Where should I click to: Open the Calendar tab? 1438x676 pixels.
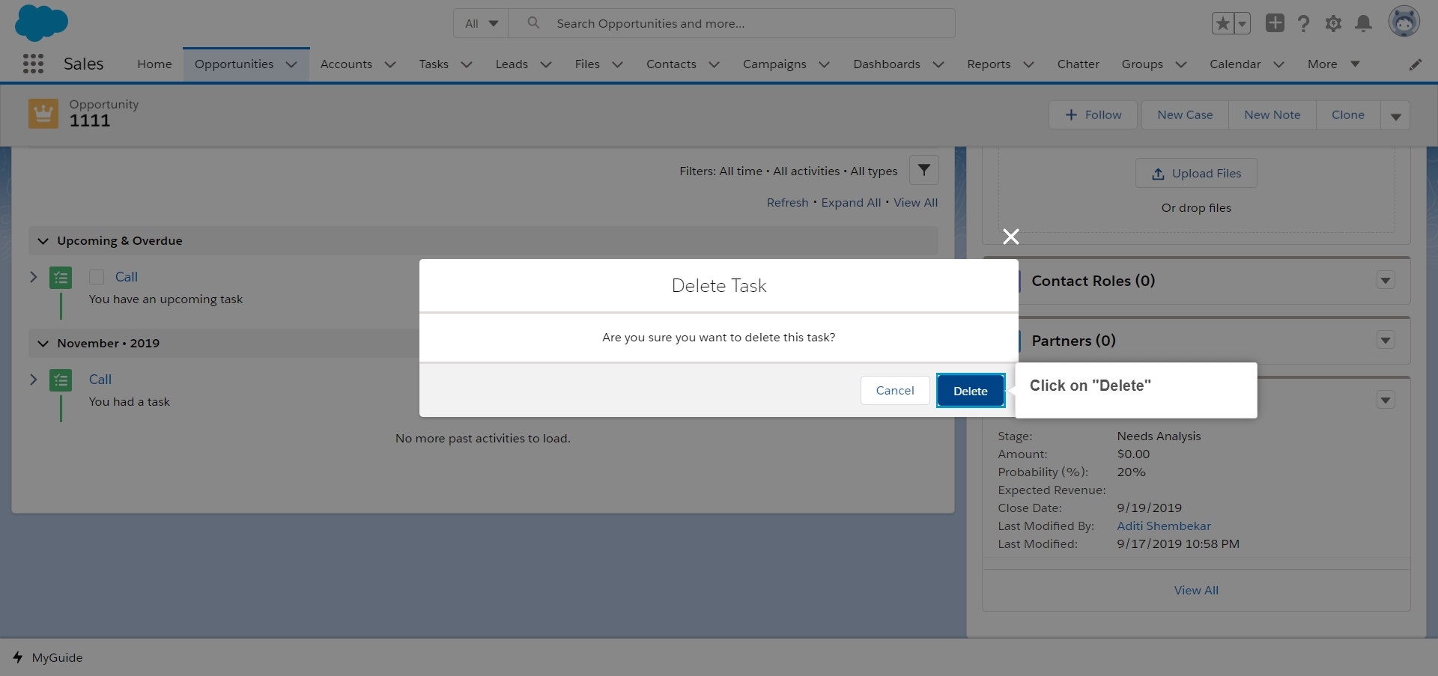point(1235,64)
